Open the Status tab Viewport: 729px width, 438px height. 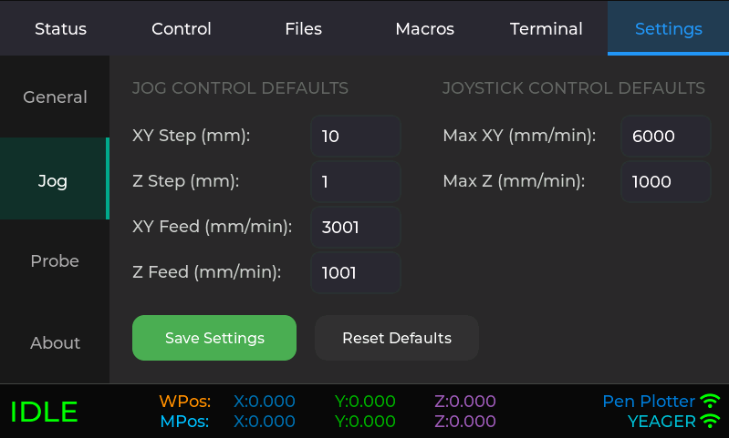(x=60, y=28)
